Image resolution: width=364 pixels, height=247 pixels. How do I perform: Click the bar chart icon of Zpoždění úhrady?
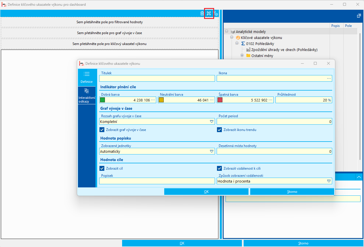pyautogui.click(x=248, y=50)
